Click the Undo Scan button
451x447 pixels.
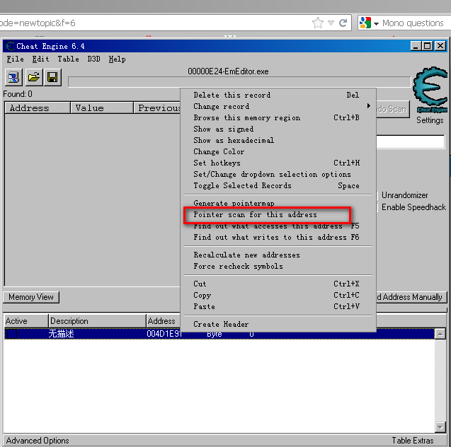click(392, 109)
